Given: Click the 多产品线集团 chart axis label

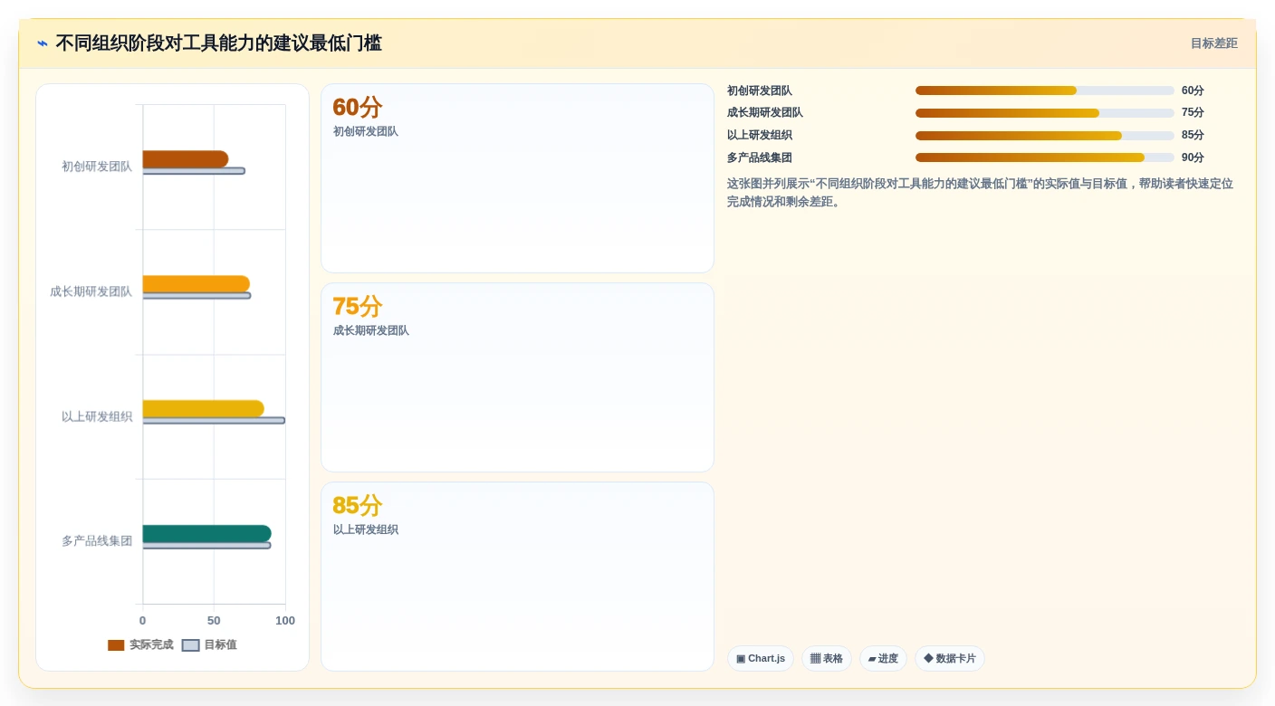Looking at the screenshot, I should (97, 541).
